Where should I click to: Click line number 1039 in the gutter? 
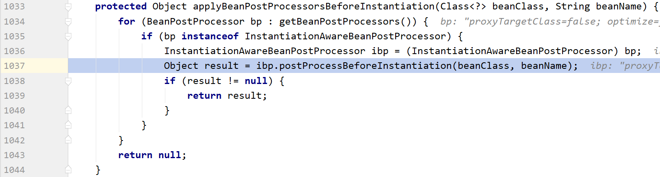click(x=14, y=95)
